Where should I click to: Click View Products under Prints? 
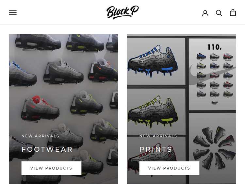(x=169, y=168)
